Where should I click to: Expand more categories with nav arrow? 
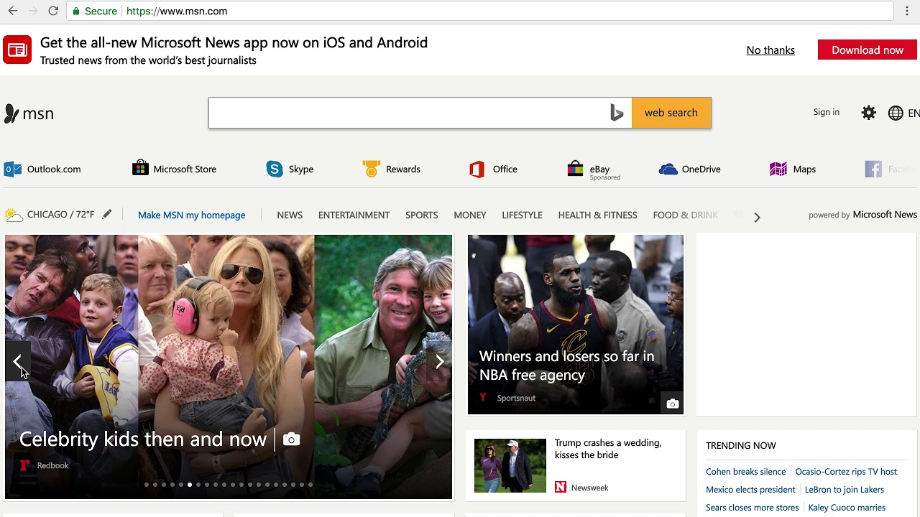(757, 217)
